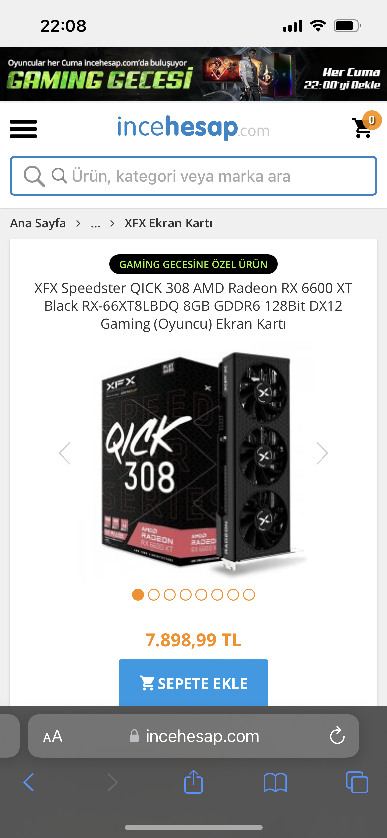Open Safari bookmarks
Image resolution: width=387 pixels, height=838 pixels.
[275, 783]
